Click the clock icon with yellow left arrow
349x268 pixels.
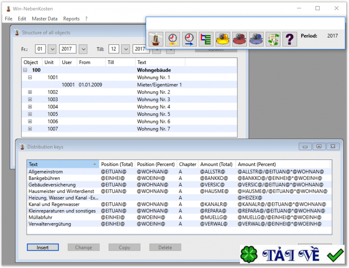(173, 39)
